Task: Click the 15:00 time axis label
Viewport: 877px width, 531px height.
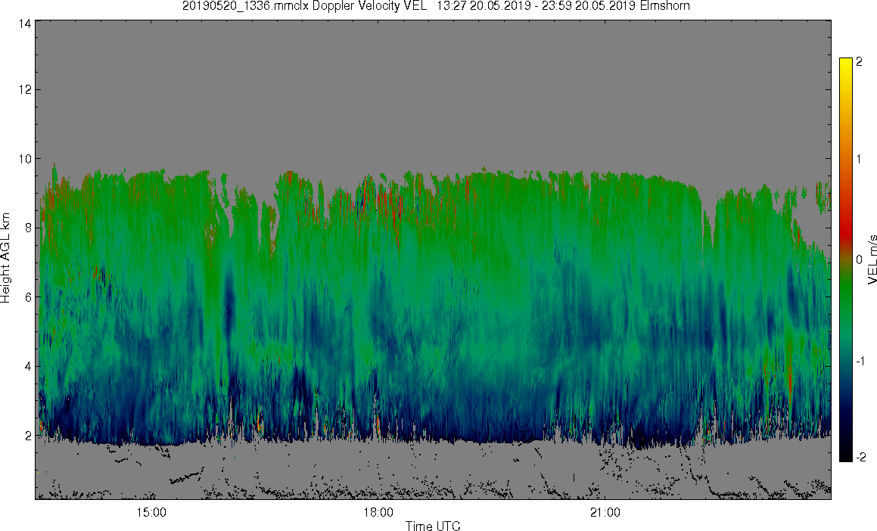Action: tap(151, 512)
